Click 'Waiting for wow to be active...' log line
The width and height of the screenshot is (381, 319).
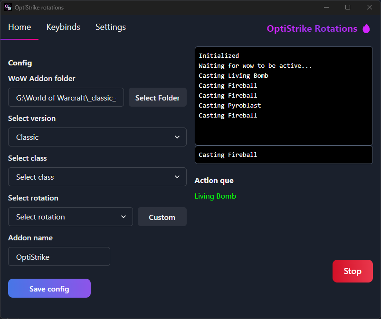point(255,66)
